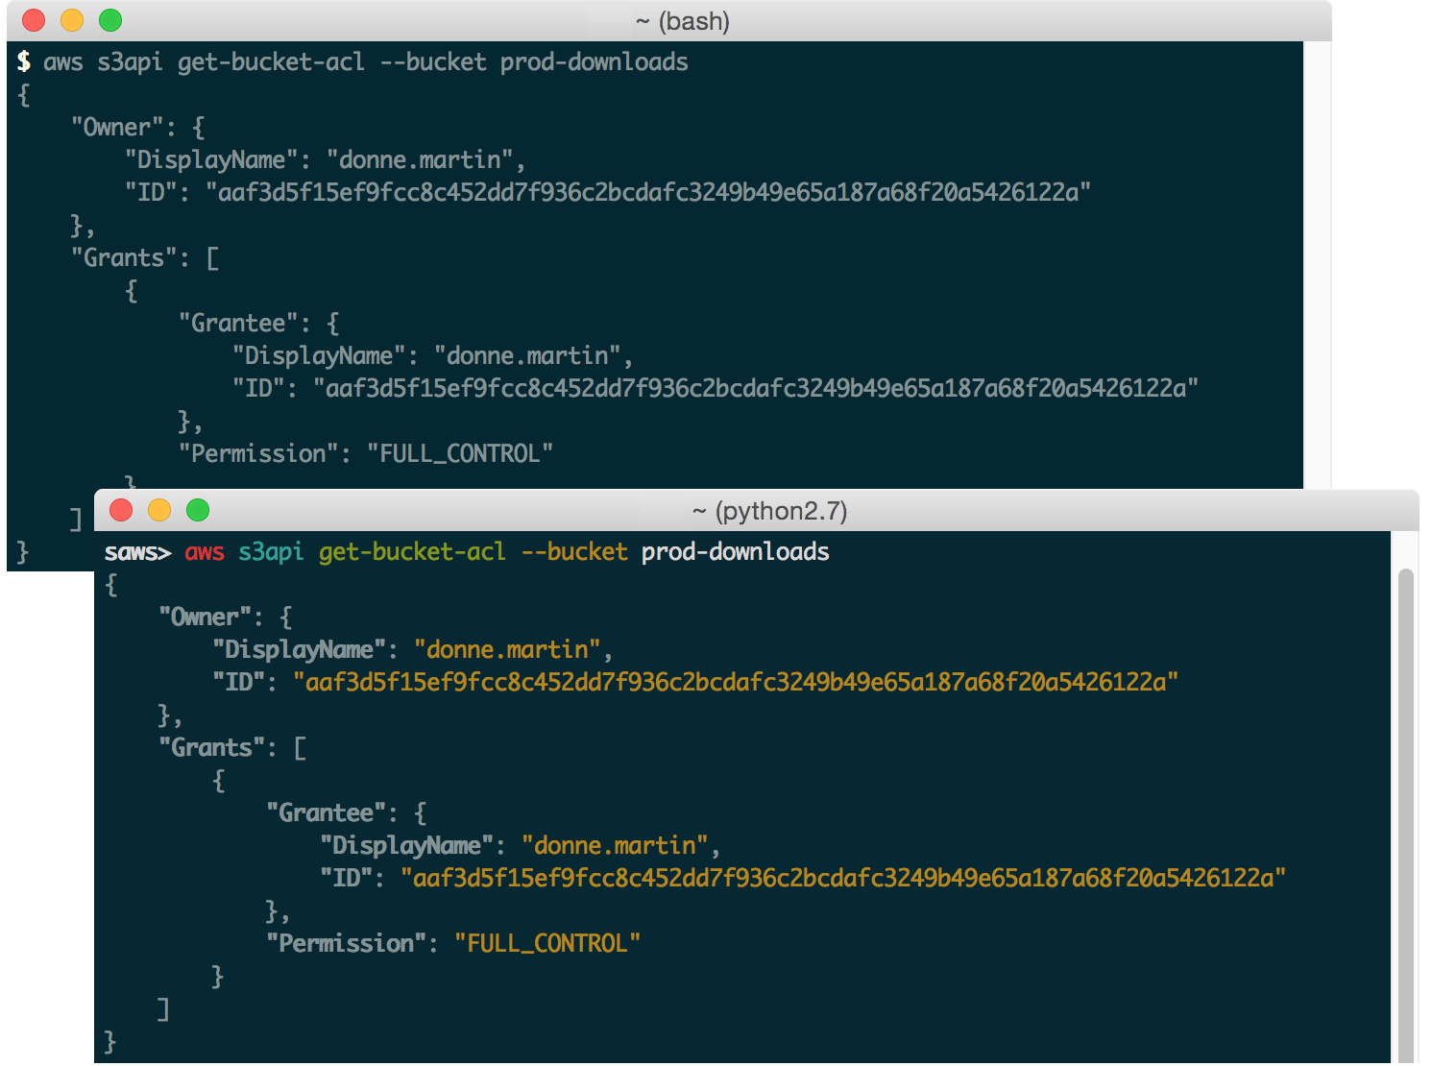1432x1066 pixels.
Task: Click 'get-bucket-acl' in the bash command line
Action: point(272,62)
